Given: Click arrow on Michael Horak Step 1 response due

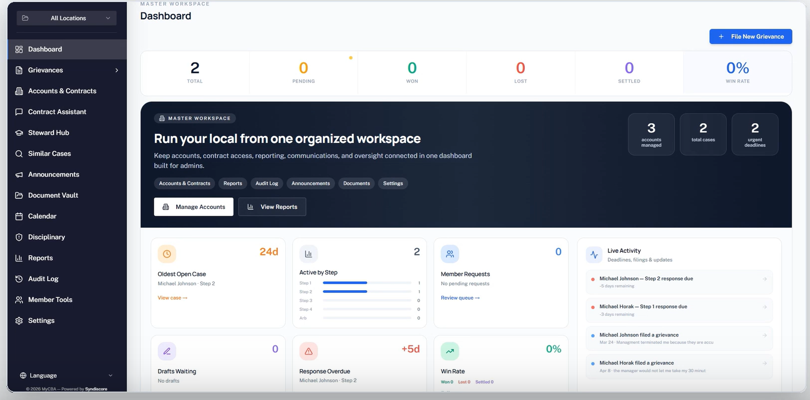Looking at the screenshot, I should pos(765,307).
